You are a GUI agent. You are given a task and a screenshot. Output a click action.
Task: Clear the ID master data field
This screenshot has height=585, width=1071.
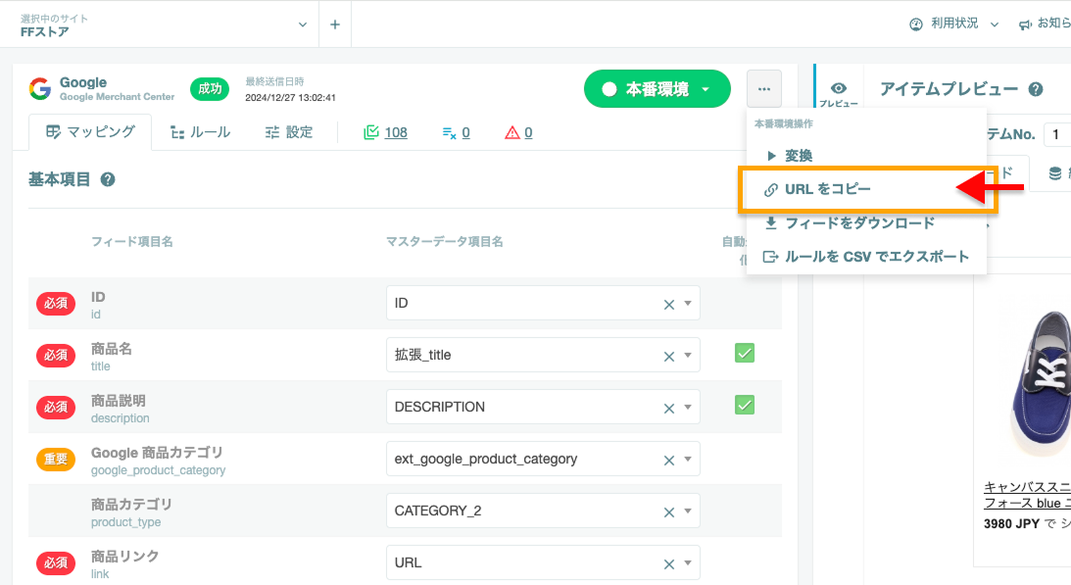(668, 304)
